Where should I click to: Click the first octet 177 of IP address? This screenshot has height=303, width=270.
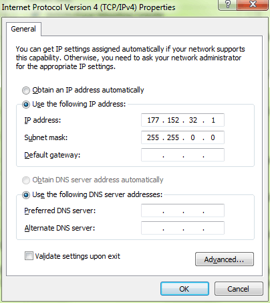click(153, 120)
